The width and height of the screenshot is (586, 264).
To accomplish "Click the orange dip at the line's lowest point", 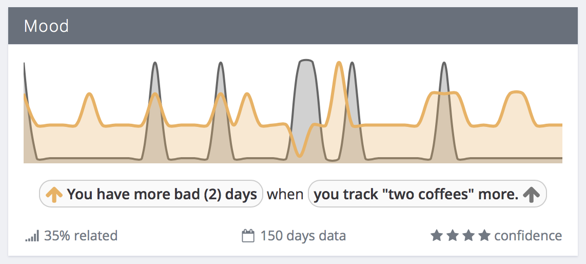I will coord(300,155).
